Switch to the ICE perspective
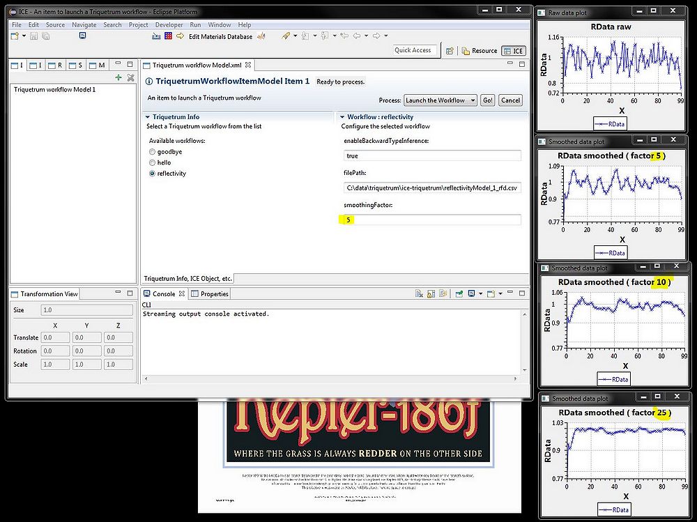 tap(513, 51)
